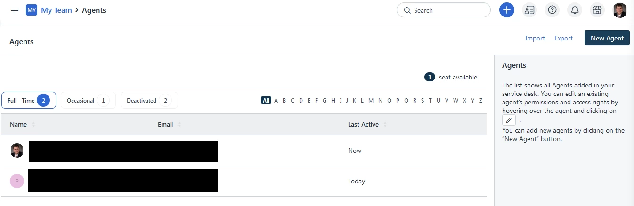Viewport: 634px width, 206px height.
Task: Open the notifications bell icon
Action: [575, 10]
